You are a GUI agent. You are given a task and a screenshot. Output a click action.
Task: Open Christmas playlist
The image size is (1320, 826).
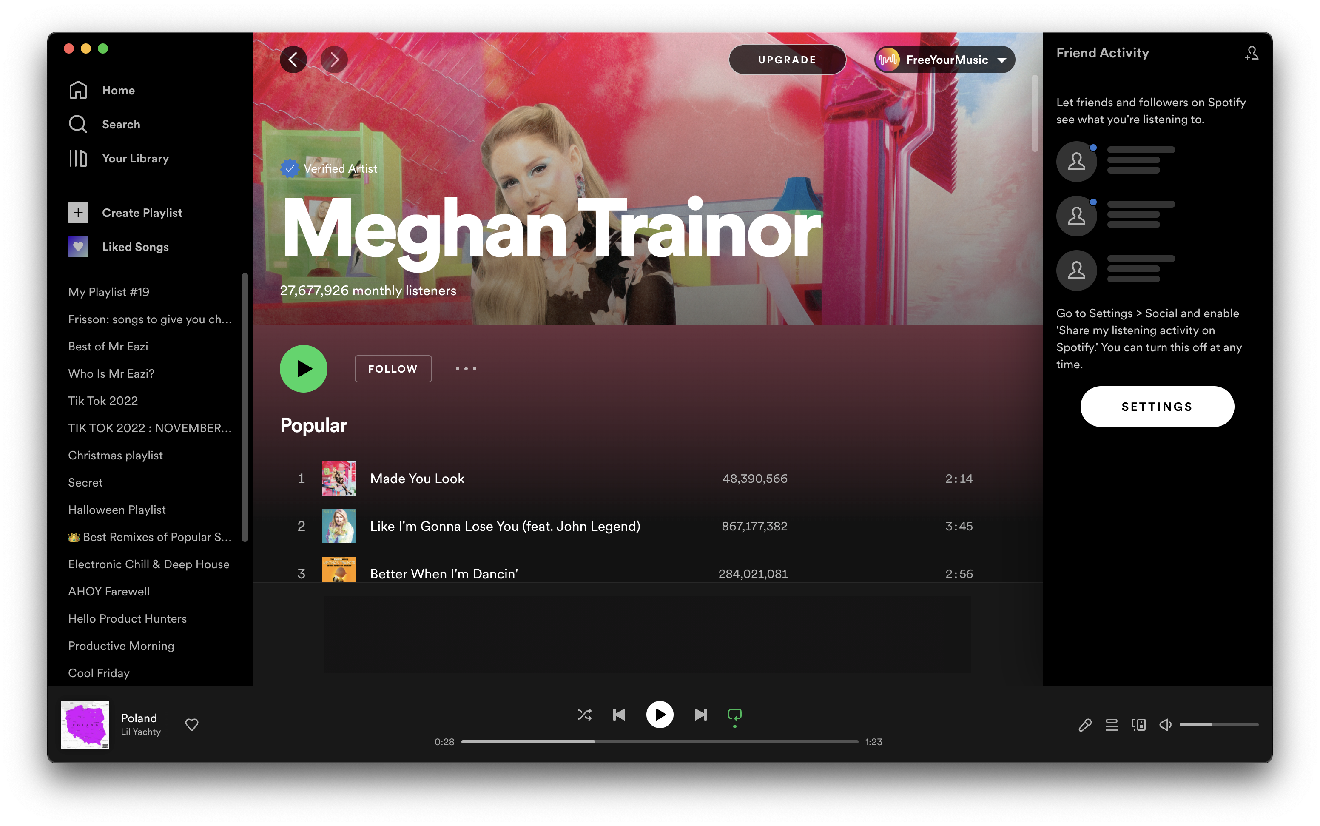[115, 455]
